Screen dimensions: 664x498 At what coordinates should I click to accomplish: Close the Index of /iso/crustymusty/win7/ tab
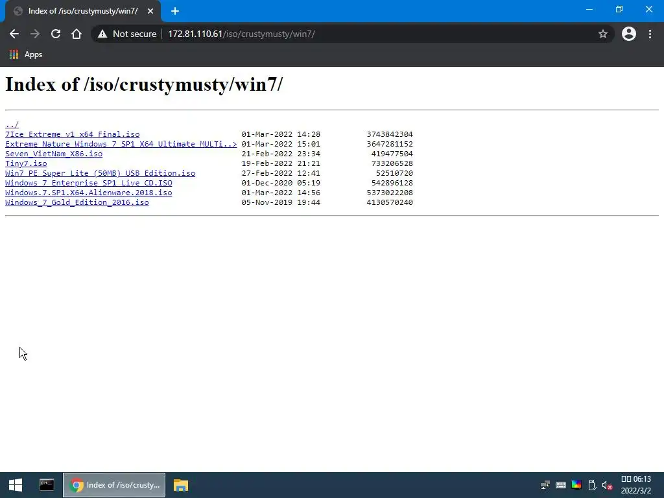pos(150,12)
